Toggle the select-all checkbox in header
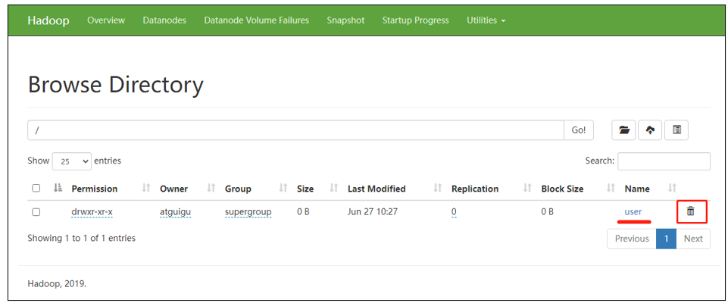The height and width of the screenshot is (303, 728). tap(36, 189)
